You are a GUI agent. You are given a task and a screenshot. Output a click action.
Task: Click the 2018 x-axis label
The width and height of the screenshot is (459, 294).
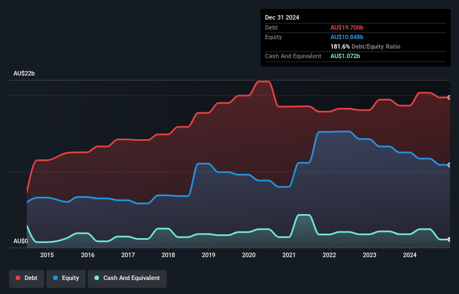pyautogui.click(x=168, y=255)
